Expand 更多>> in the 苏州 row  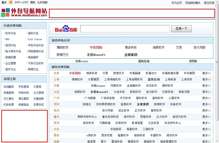(207, 123)
